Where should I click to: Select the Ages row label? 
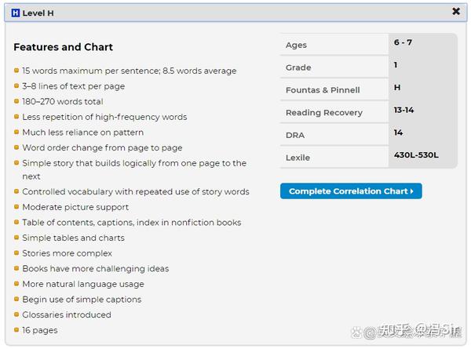pos(296,45)
